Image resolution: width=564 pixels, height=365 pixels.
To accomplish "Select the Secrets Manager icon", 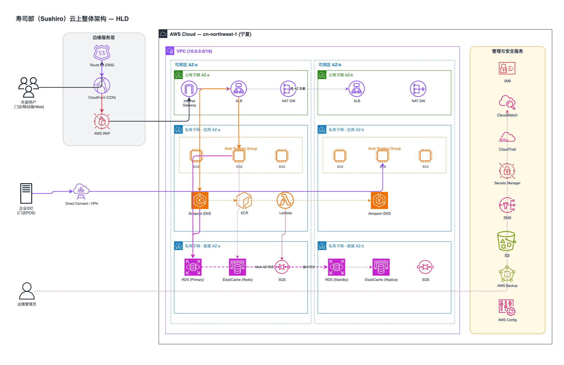I will click(x=507, y=171).
